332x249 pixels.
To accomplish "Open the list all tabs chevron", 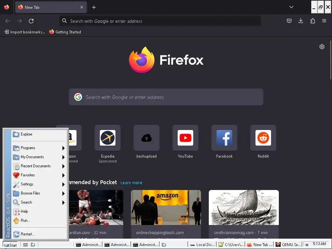I will pos(291,7).
